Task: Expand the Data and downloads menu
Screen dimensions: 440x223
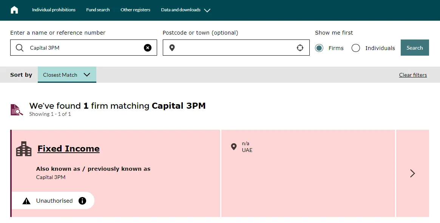Action: (185, 10)
